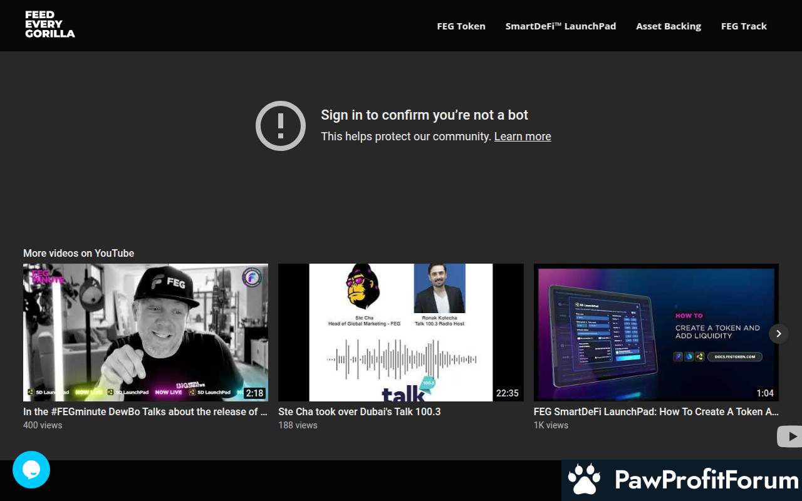Open the Talk 100.3 radio video thumbnail
This screenshot has height=501, width=802.
tap(401, 332)
